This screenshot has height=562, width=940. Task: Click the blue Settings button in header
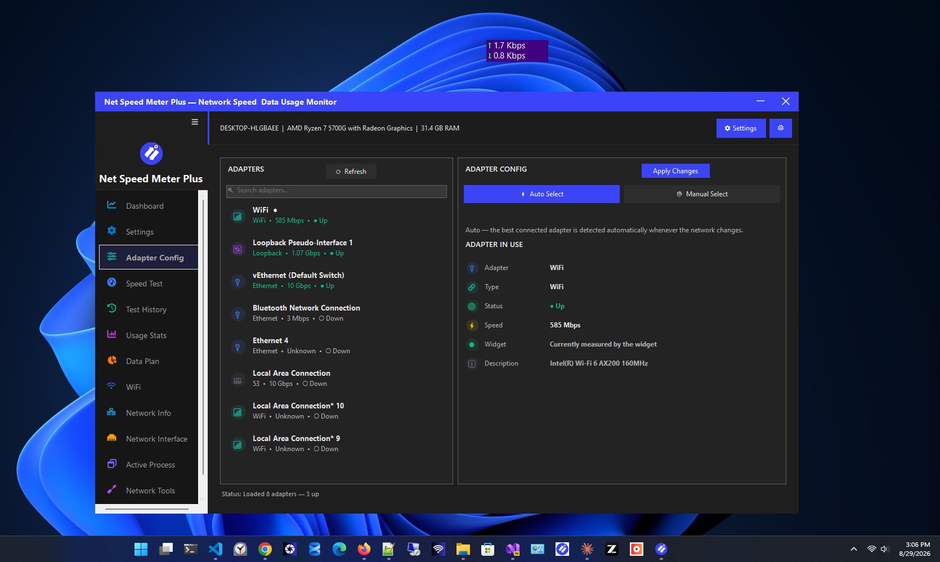coord(741,128)
